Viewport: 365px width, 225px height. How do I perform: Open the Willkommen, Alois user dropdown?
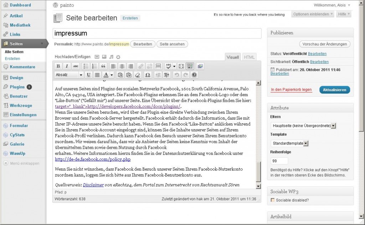coord(332,5)
